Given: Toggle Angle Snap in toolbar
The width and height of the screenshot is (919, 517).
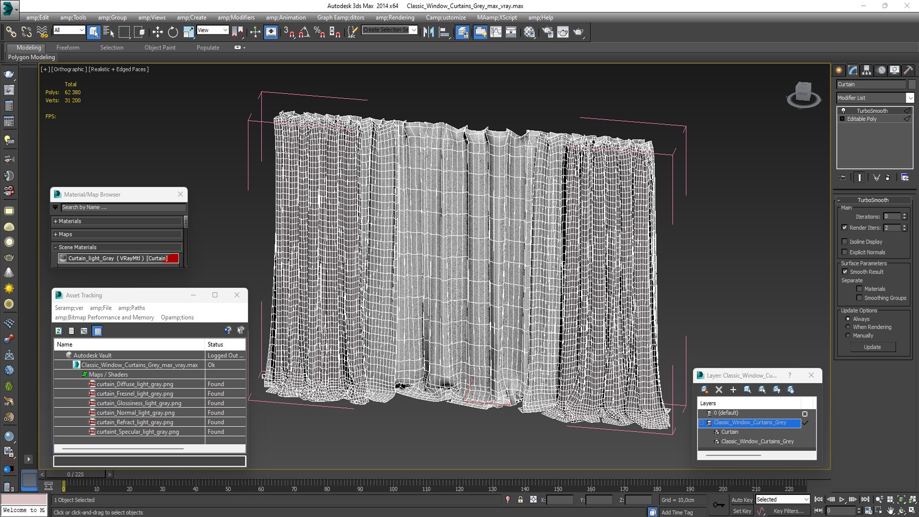Looking at the screenshot, I should point(304,32).
